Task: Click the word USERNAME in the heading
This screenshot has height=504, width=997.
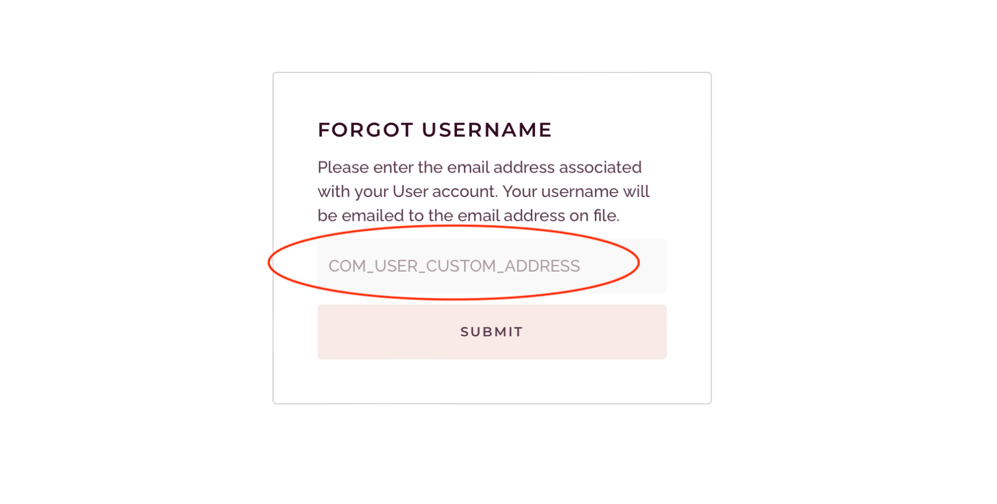Action: pos(487,130)
